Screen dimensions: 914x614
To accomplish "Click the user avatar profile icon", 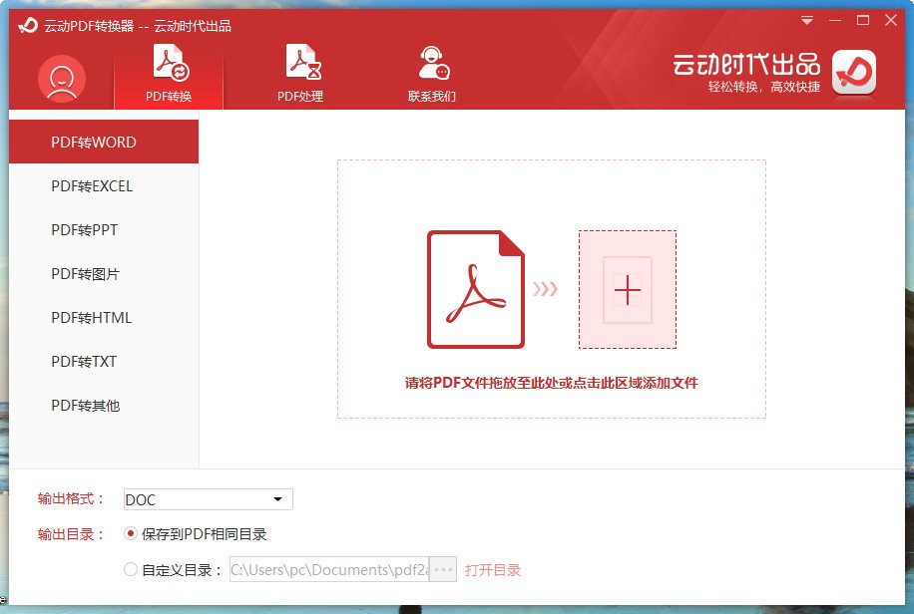I will click(62, 79).
